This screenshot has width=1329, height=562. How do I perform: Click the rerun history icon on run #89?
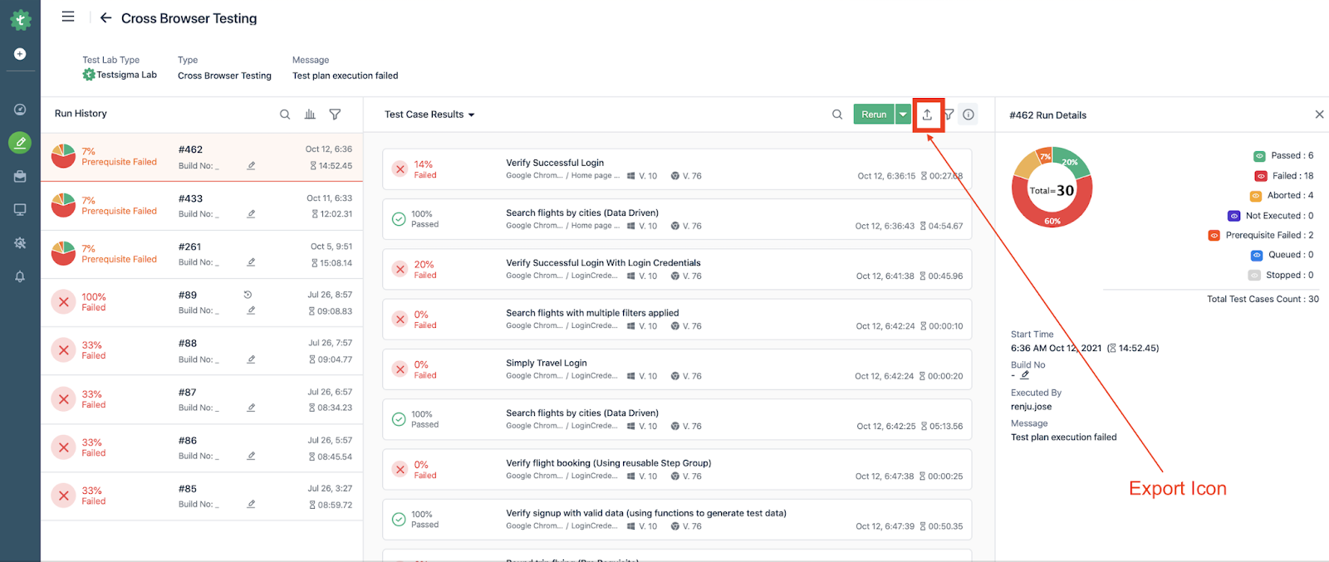point(248,295)
